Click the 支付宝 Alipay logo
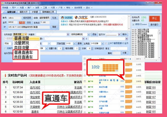 [81, 17]
